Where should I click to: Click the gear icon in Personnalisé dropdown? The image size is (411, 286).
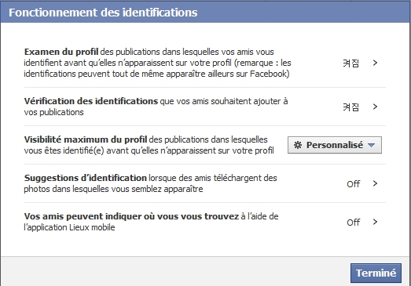pyautogui.click(x=298, y=145)
